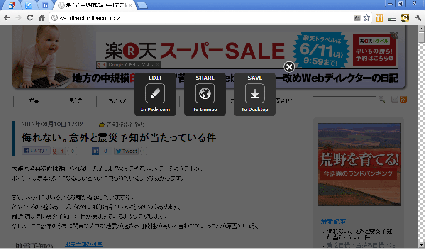Switch to the second pinned feather tab

point(29,5)
